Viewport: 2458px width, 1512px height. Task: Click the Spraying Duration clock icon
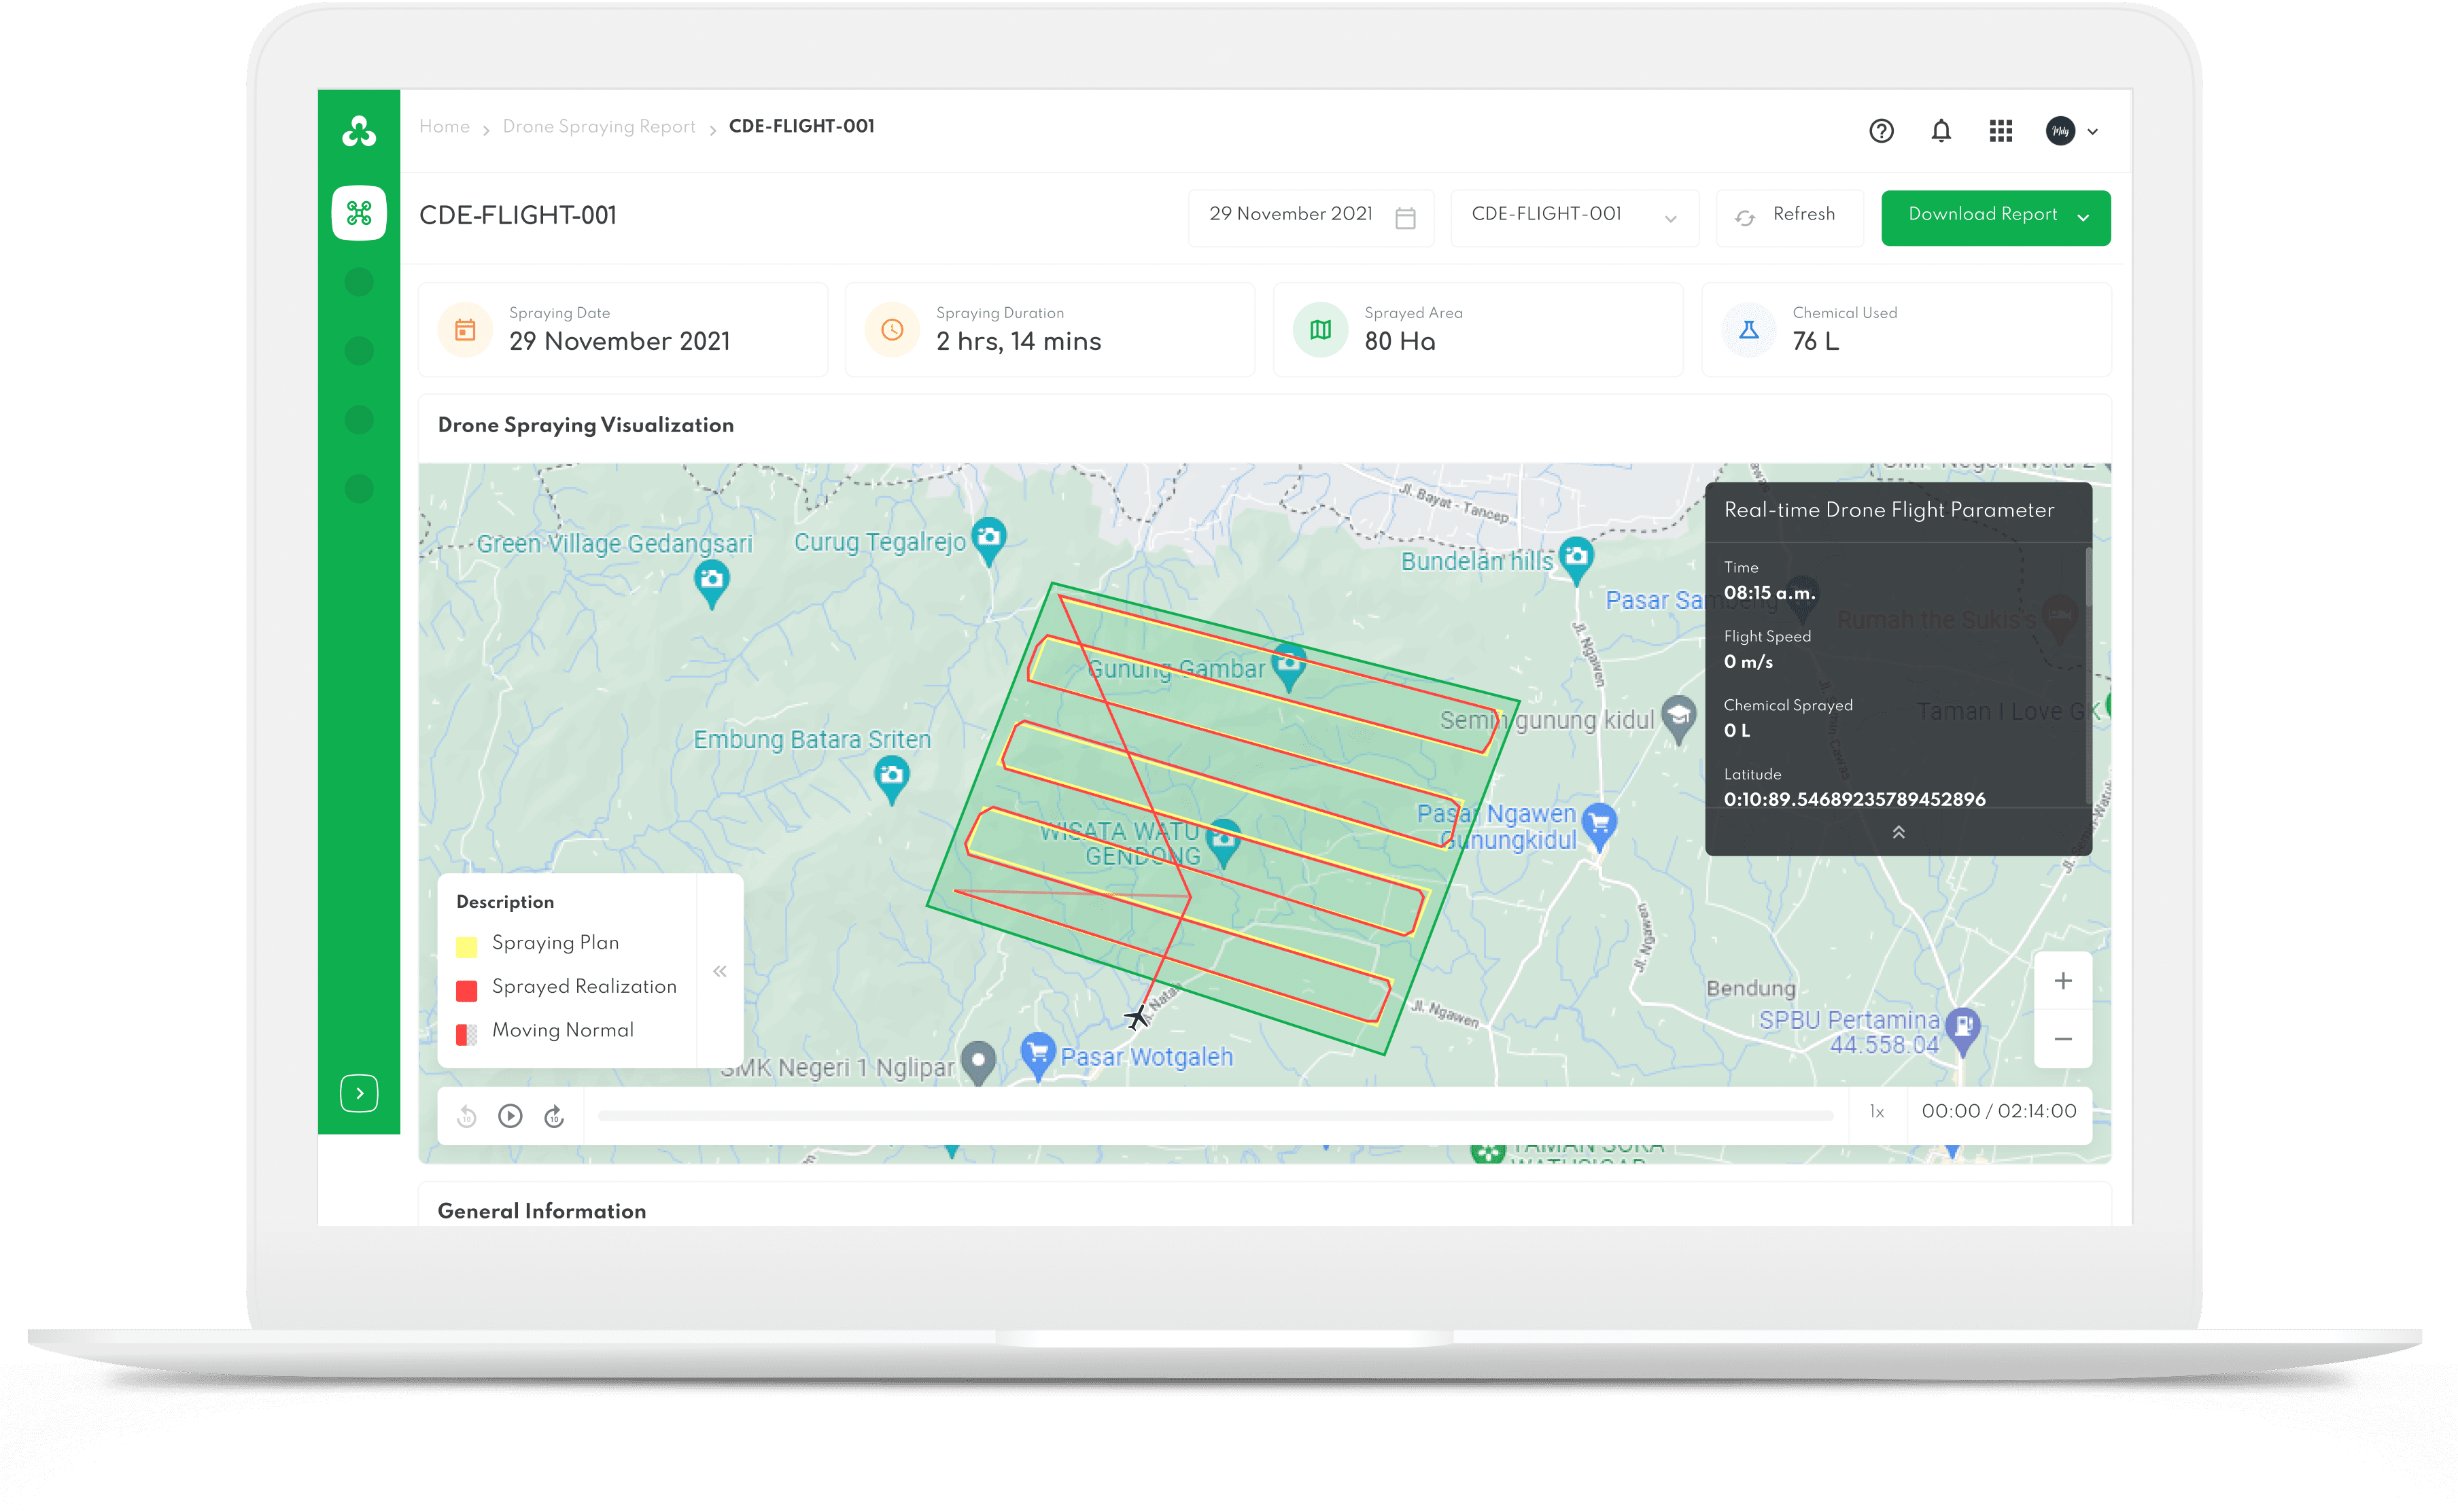(892, 329)
